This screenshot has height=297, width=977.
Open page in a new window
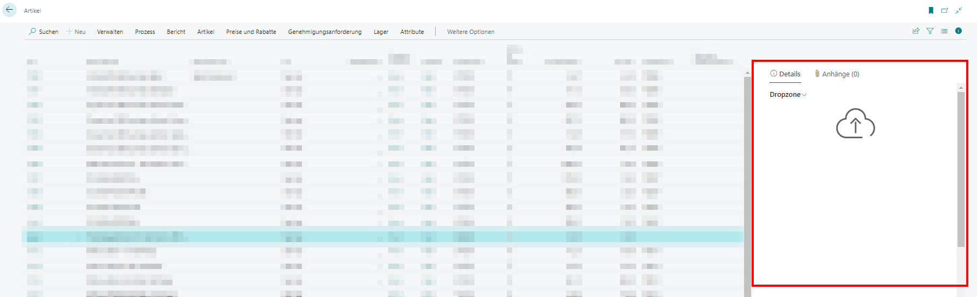click(x=945, y=10)
